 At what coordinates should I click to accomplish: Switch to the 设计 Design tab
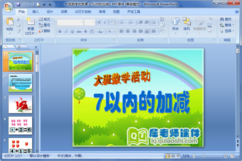point(50,12)
